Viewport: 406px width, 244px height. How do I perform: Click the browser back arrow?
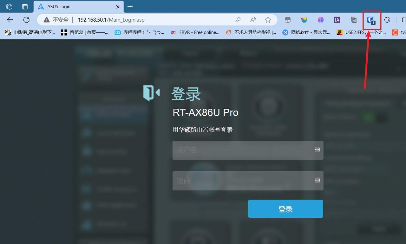(x=10, y=20)
